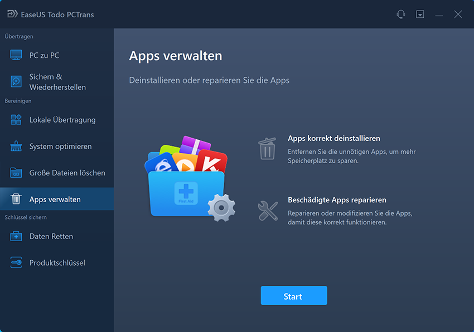Click the PC zu PC monitor icon
474x332 pixels.
(16, 56)
